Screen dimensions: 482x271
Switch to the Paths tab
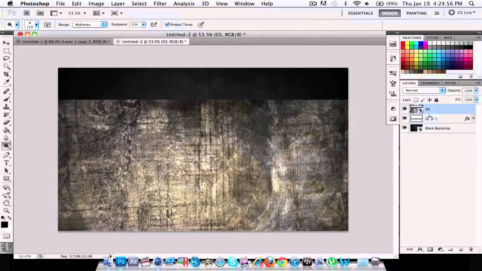click(x=450, y=83)
